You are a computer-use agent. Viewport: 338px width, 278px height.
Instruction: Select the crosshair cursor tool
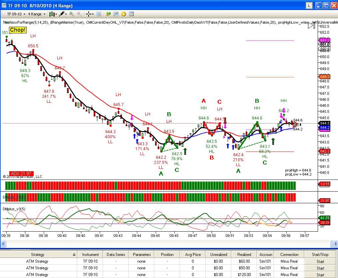click(x=88, y=14)
